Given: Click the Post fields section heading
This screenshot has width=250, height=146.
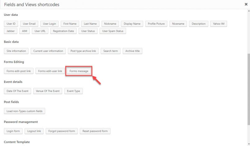Looking at the screenshot, I should coord(11,102).
